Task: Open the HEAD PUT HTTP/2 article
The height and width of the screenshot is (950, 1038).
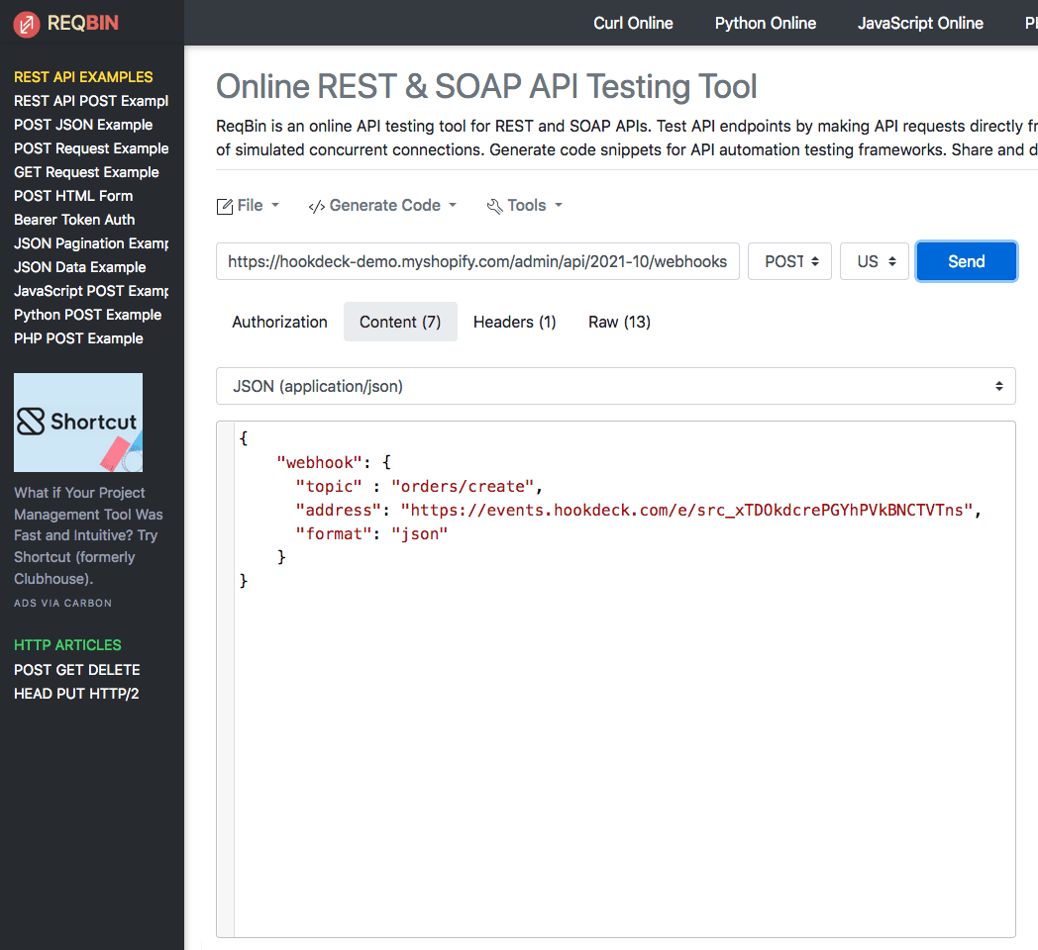Action: click(x=75, y=694)
